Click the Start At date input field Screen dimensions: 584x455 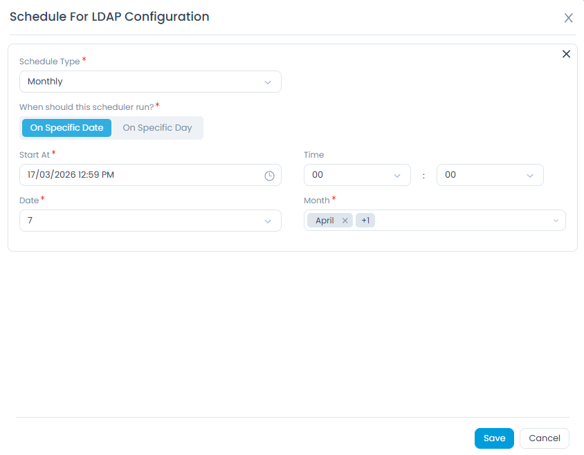[138, 175]
